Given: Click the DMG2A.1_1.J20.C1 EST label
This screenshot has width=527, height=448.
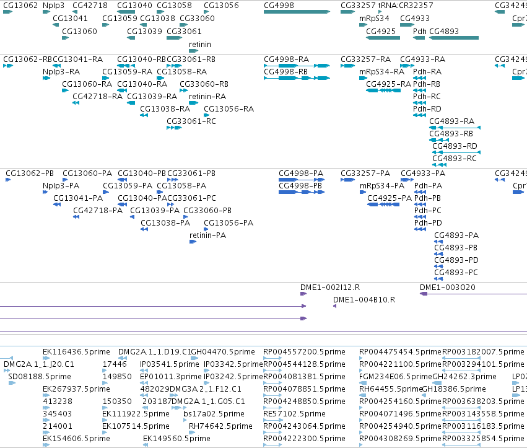Looking at the screenshot, I should pos(38,364).
